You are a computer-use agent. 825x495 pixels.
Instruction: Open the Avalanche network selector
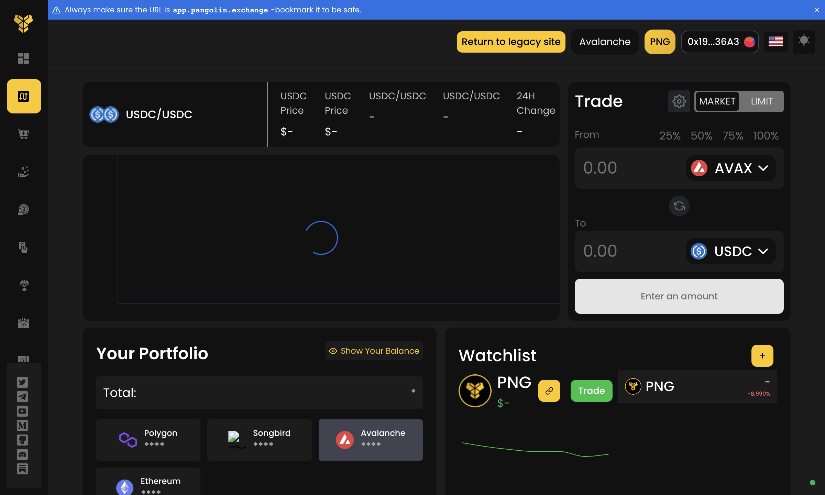(x=605, y=42)
